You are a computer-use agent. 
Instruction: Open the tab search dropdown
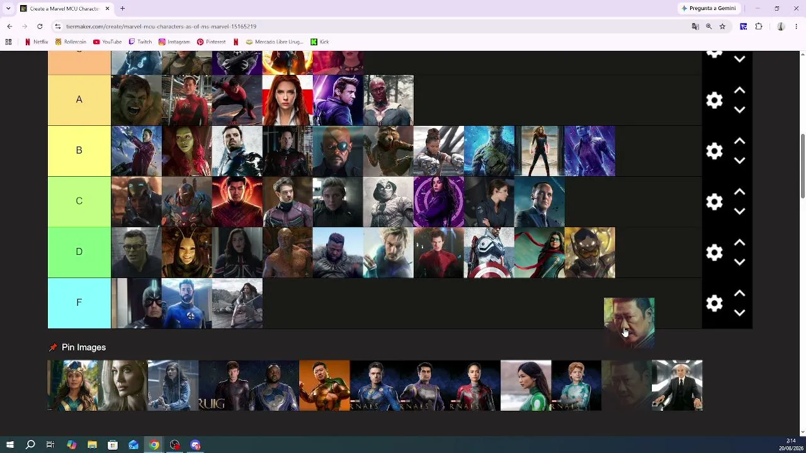click(8, 8)
